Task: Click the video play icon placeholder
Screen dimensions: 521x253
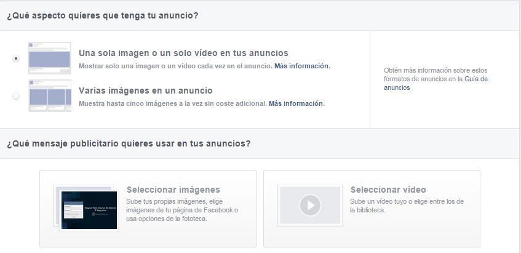Action: 310,205
